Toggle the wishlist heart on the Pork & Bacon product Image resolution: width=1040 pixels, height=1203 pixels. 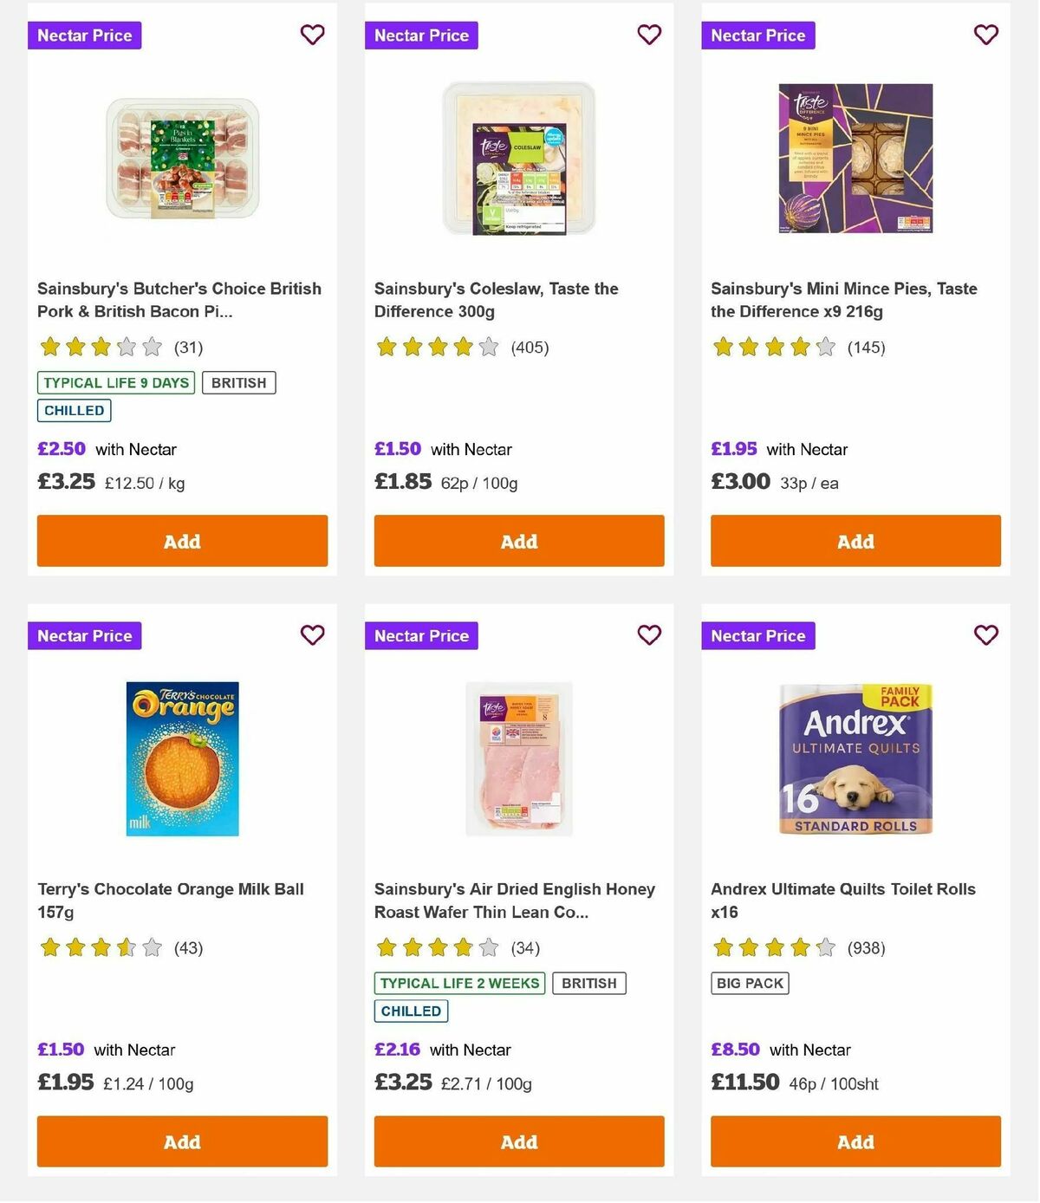coord(312,35)
